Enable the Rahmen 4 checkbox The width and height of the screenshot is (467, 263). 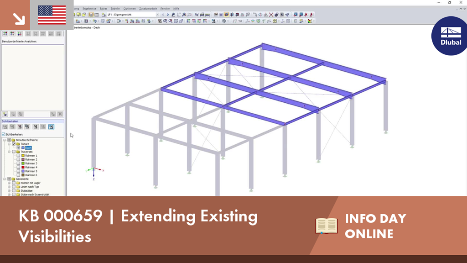(x=18, y=167)
